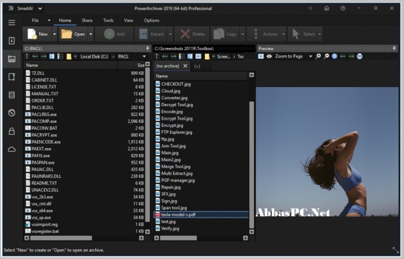Go back in the Toolbox pane
The image size is (404, 259).
pos(165,57)
